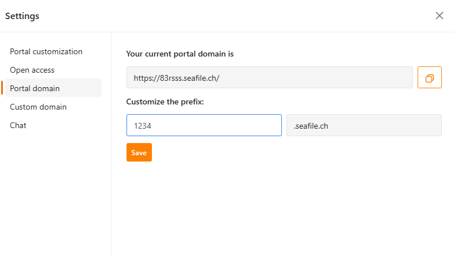Go to Custom domain settings
This screenshot has height=255, width=454.
38,107
